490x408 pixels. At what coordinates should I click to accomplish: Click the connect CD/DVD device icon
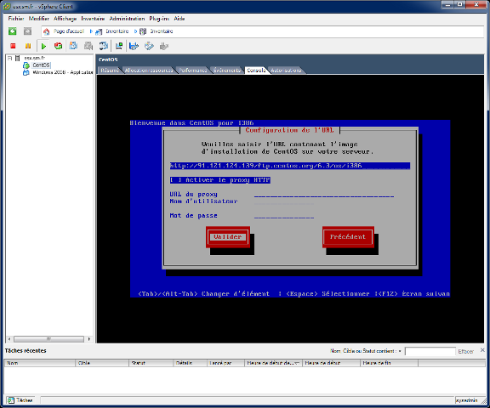click(x=149, y=46)
